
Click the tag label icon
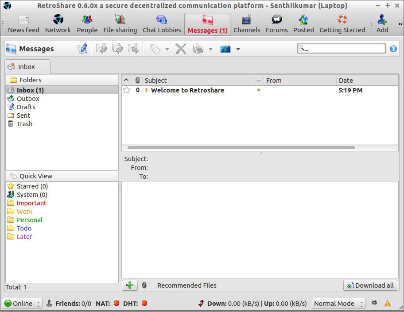(x=155, y=49)
